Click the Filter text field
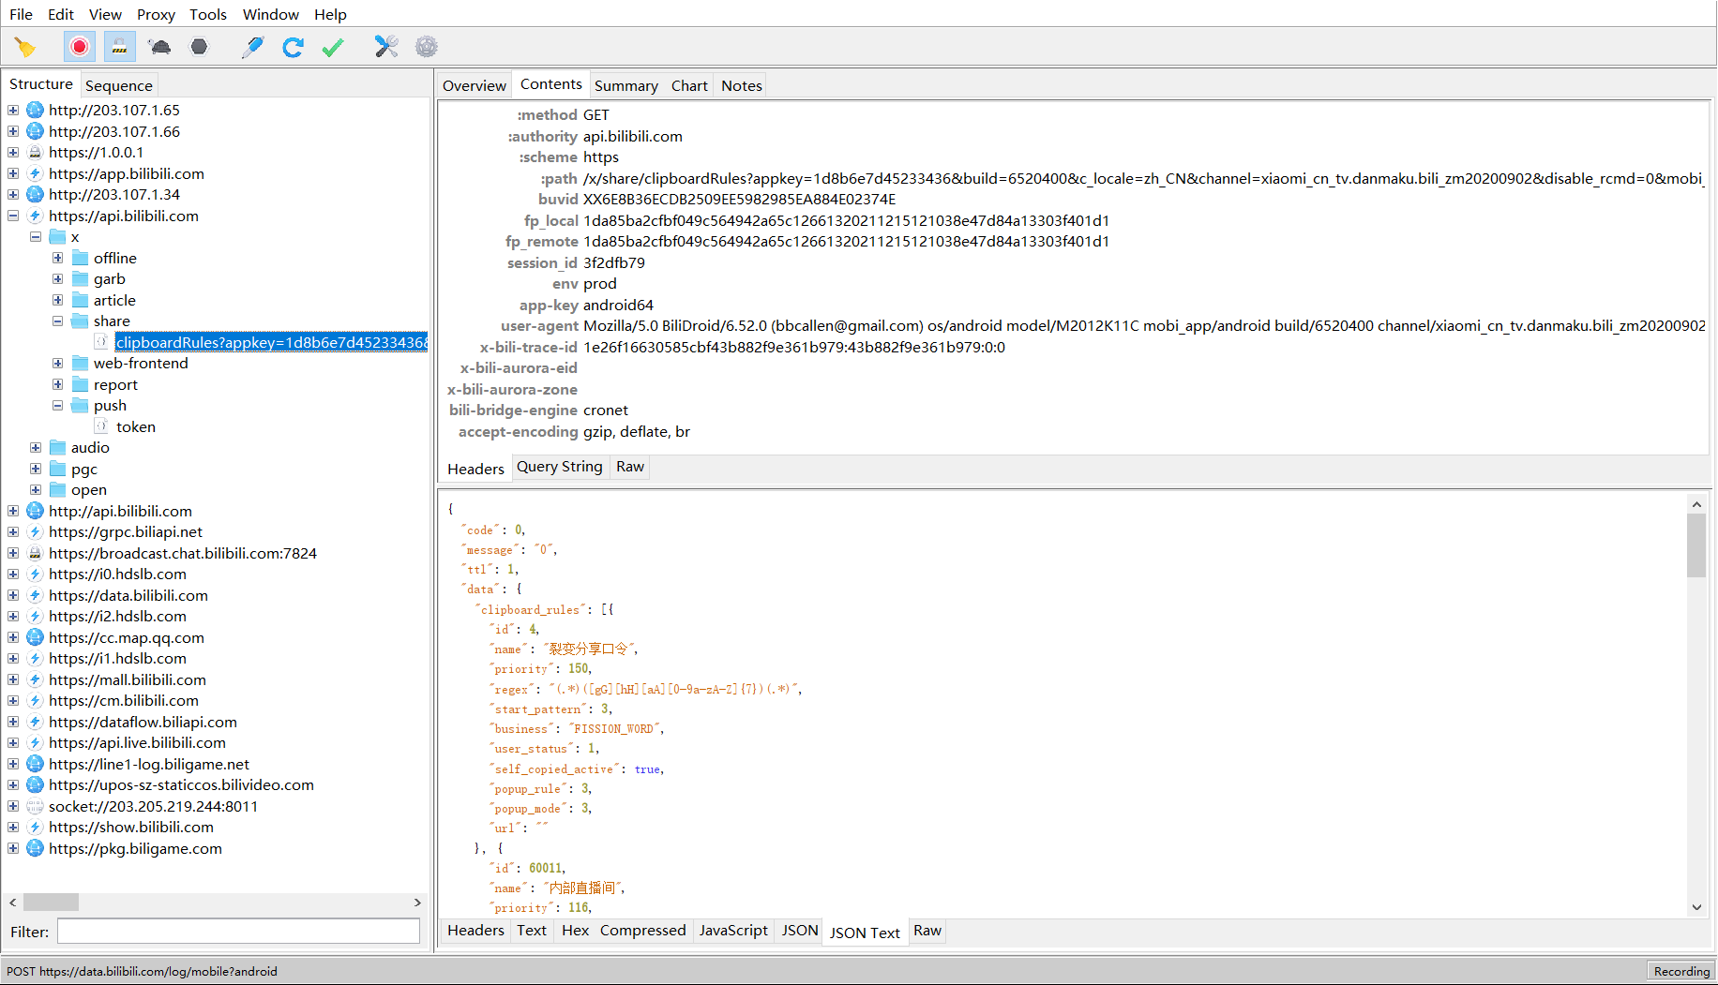 (238, 932)
